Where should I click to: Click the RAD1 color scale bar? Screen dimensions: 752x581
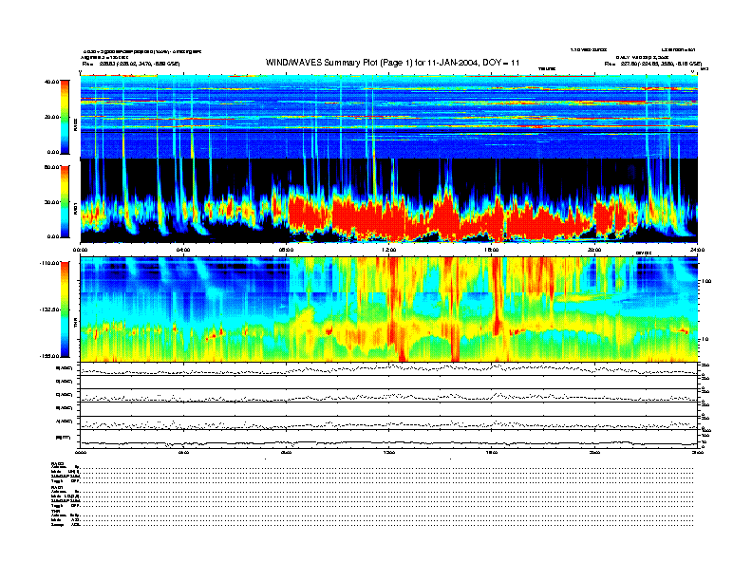pyautogui.click(x=64, y=201)
